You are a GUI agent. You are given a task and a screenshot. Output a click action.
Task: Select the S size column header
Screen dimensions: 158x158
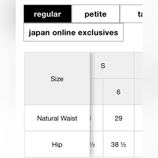coord(112,65)
